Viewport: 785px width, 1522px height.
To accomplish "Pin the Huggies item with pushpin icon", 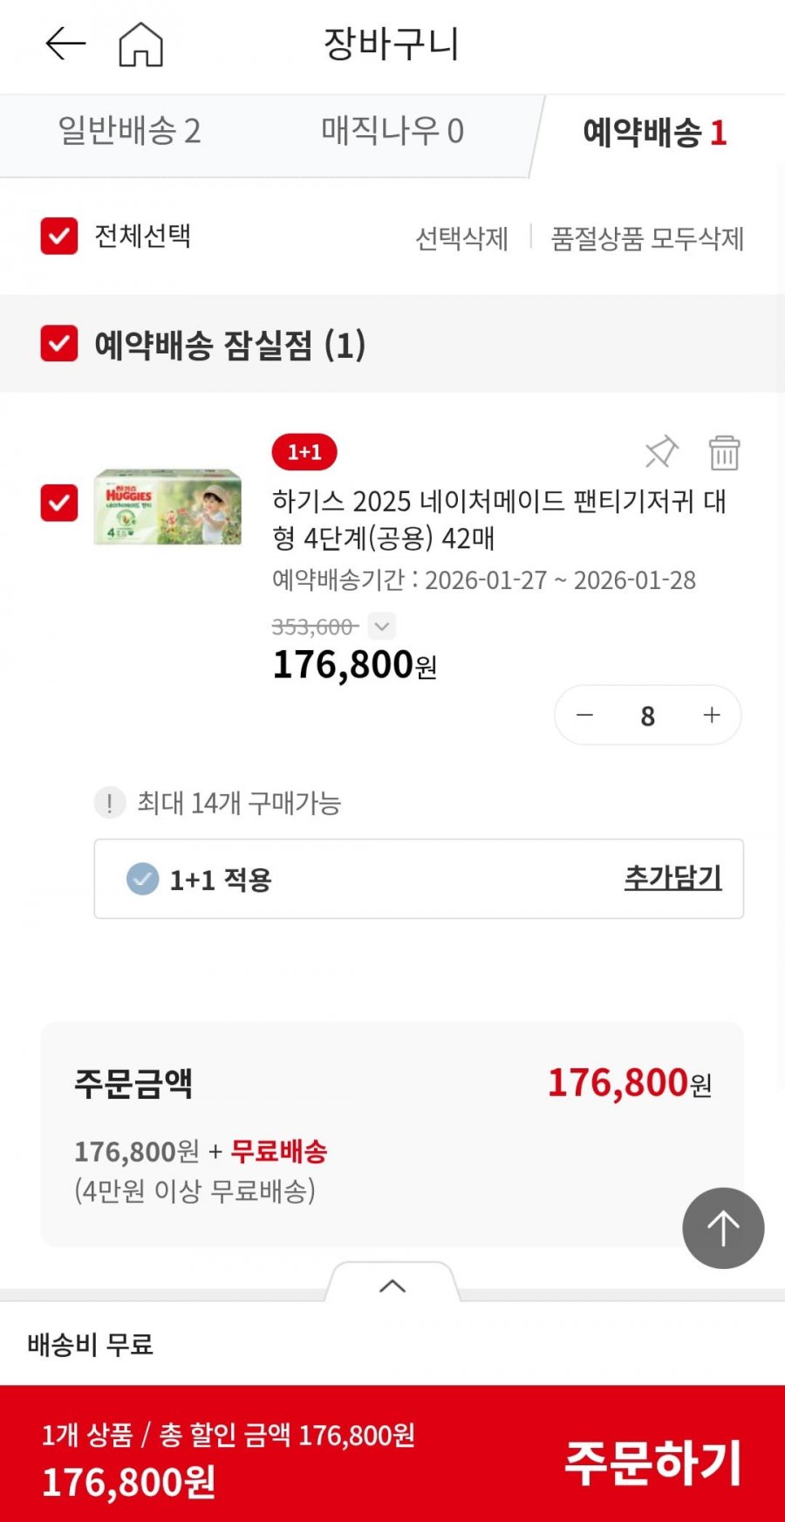I will 661,451.
